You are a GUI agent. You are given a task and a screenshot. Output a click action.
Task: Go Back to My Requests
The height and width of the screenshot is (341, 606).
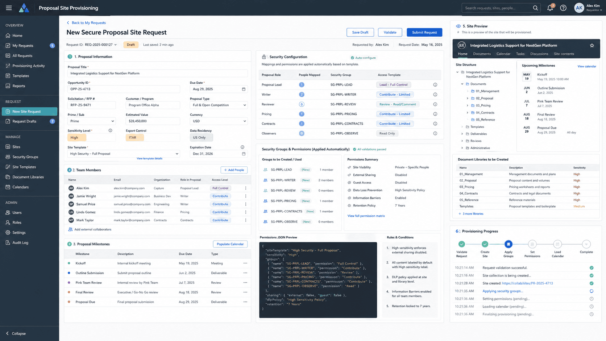click(x=86, y=23)
